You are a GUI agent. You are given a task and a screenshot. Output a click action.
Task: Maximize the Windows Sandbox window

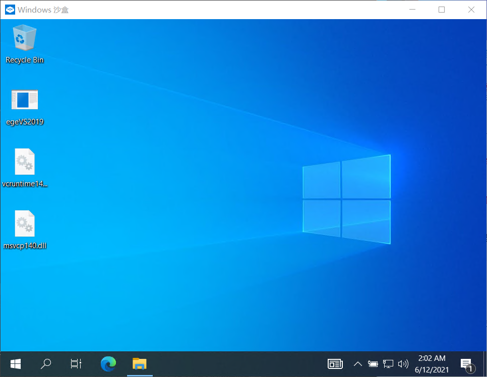point(441,10)
